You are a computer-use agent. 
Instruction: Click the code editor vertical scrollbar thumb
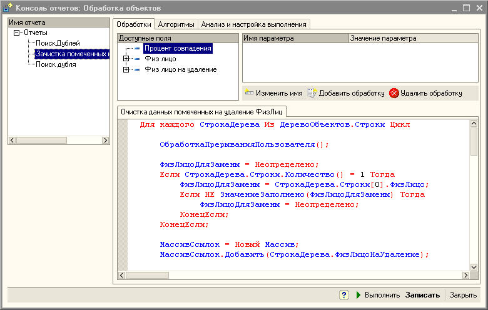[474, 141]
